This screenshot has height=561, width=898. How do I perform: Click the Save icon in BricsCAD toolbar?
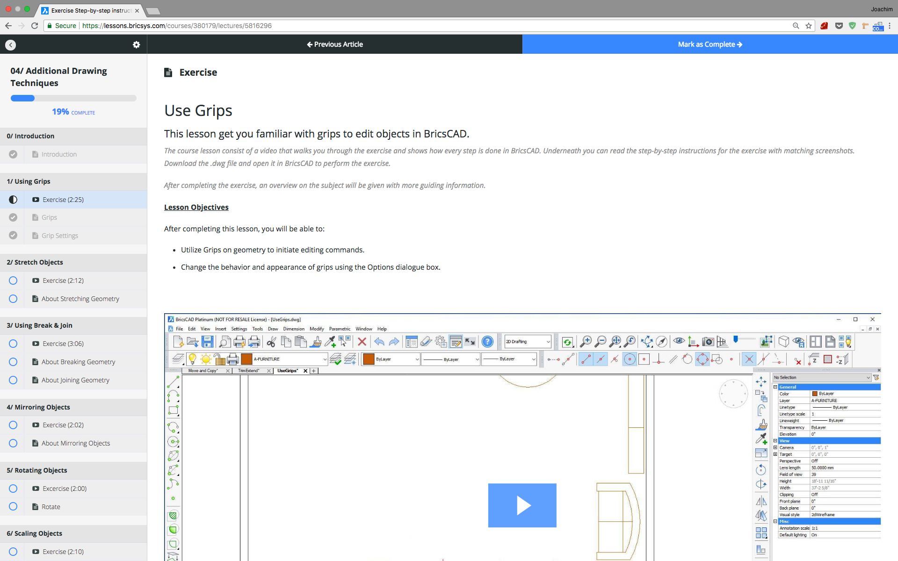[x=208, y=342]
